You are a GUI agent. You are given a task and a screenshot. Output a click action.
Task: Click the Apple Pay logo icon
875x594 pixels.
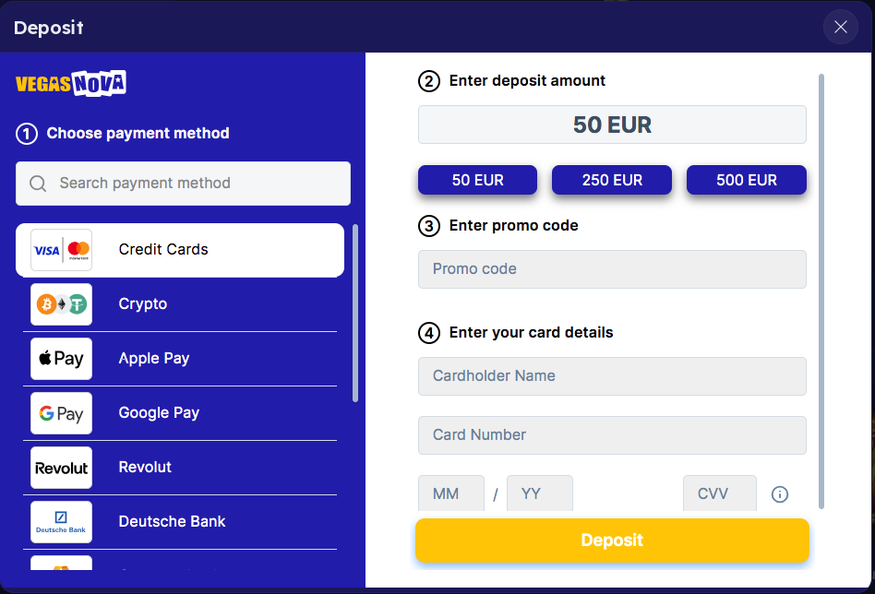tap(61, 359)
